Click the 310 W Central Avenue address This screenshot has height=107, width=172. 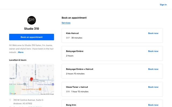28,100
